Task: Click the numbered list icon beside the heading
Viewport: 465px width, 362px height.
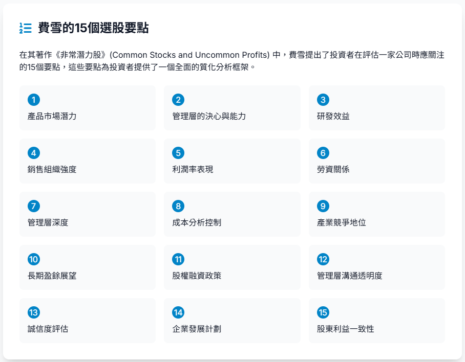Action: point(26,28)
